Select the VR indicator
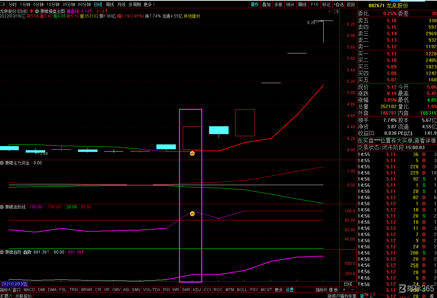437x298 pixels. 107,290
